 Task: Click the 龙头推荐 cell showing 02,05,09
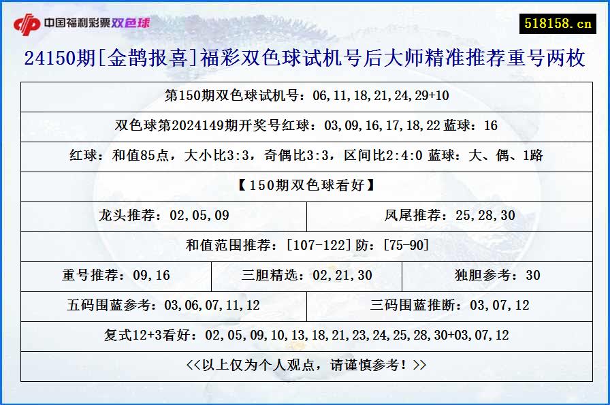[163, 216]
